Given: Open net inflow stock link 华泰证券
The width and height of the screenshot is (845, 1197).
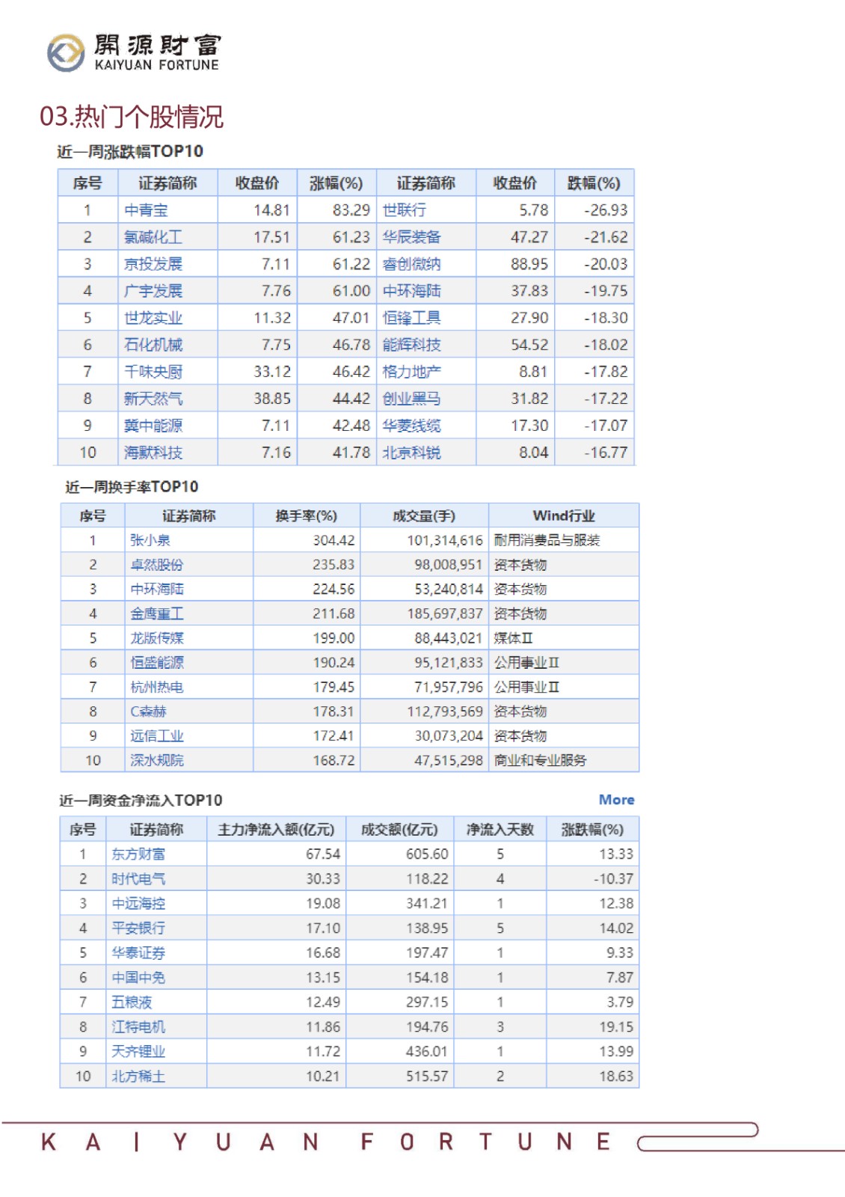Looking at the screenshot, I should (x=138, y=953).
